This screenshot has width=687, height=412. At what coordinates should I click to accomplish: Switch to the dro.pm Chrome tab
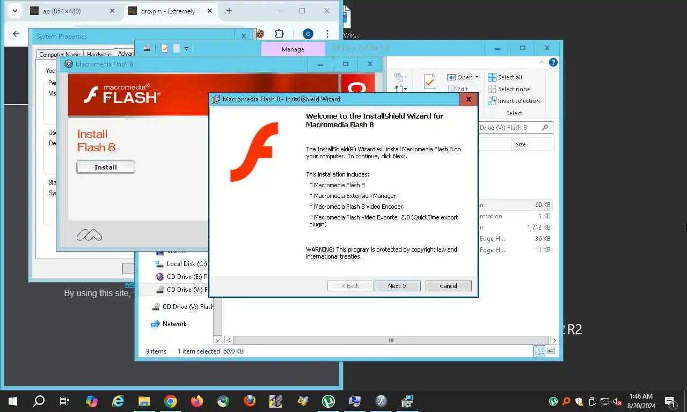click(170, 11)
